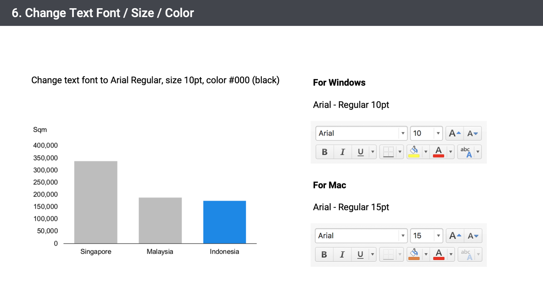
Task: Click the Singapore axis label in the chart
Action: click(96, 252)
